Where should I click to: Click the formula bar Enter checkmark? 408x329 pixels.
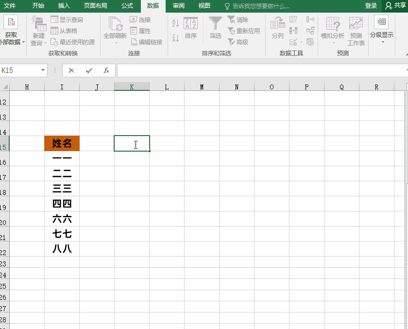point(89,70)
